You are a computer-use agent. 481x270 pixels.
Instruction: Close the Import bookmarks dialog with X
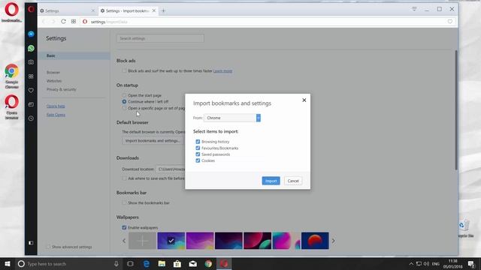[x=304, y=100]
